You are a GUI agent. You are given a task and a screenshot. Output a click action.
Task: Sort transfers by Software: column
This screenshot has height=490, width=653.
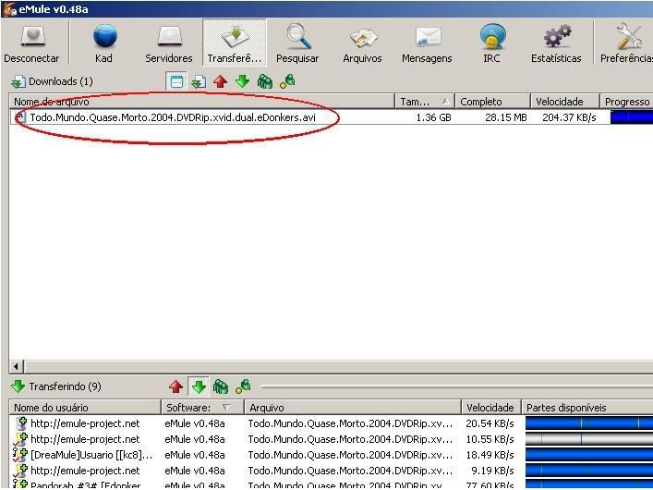[202, 408]
